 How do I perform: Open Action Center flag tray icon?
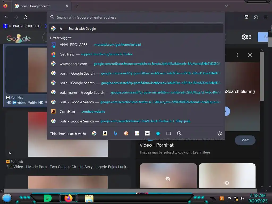click(x=230, y=198)
